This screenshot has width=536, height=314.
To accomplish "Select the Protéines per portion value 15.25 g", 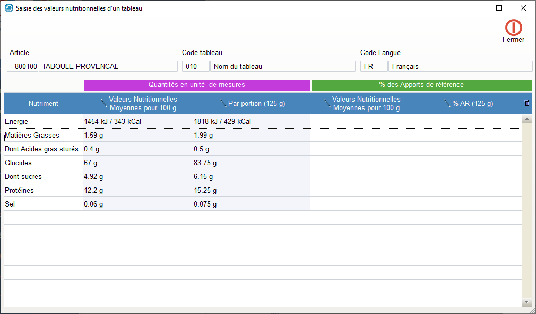I will [205, 191].
